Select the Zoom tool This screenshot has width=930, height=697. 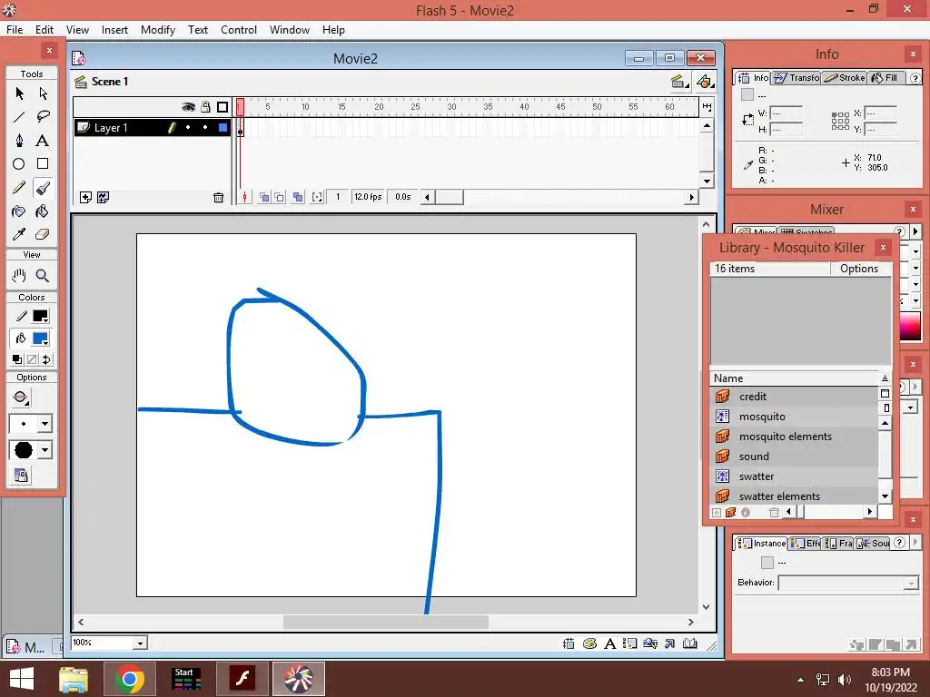(43, 276)
